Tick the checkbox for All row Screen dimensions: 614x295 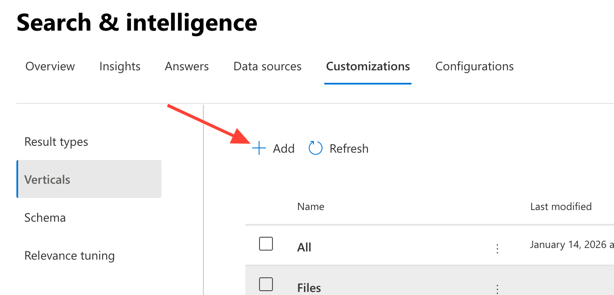click(x=266, y=244)
